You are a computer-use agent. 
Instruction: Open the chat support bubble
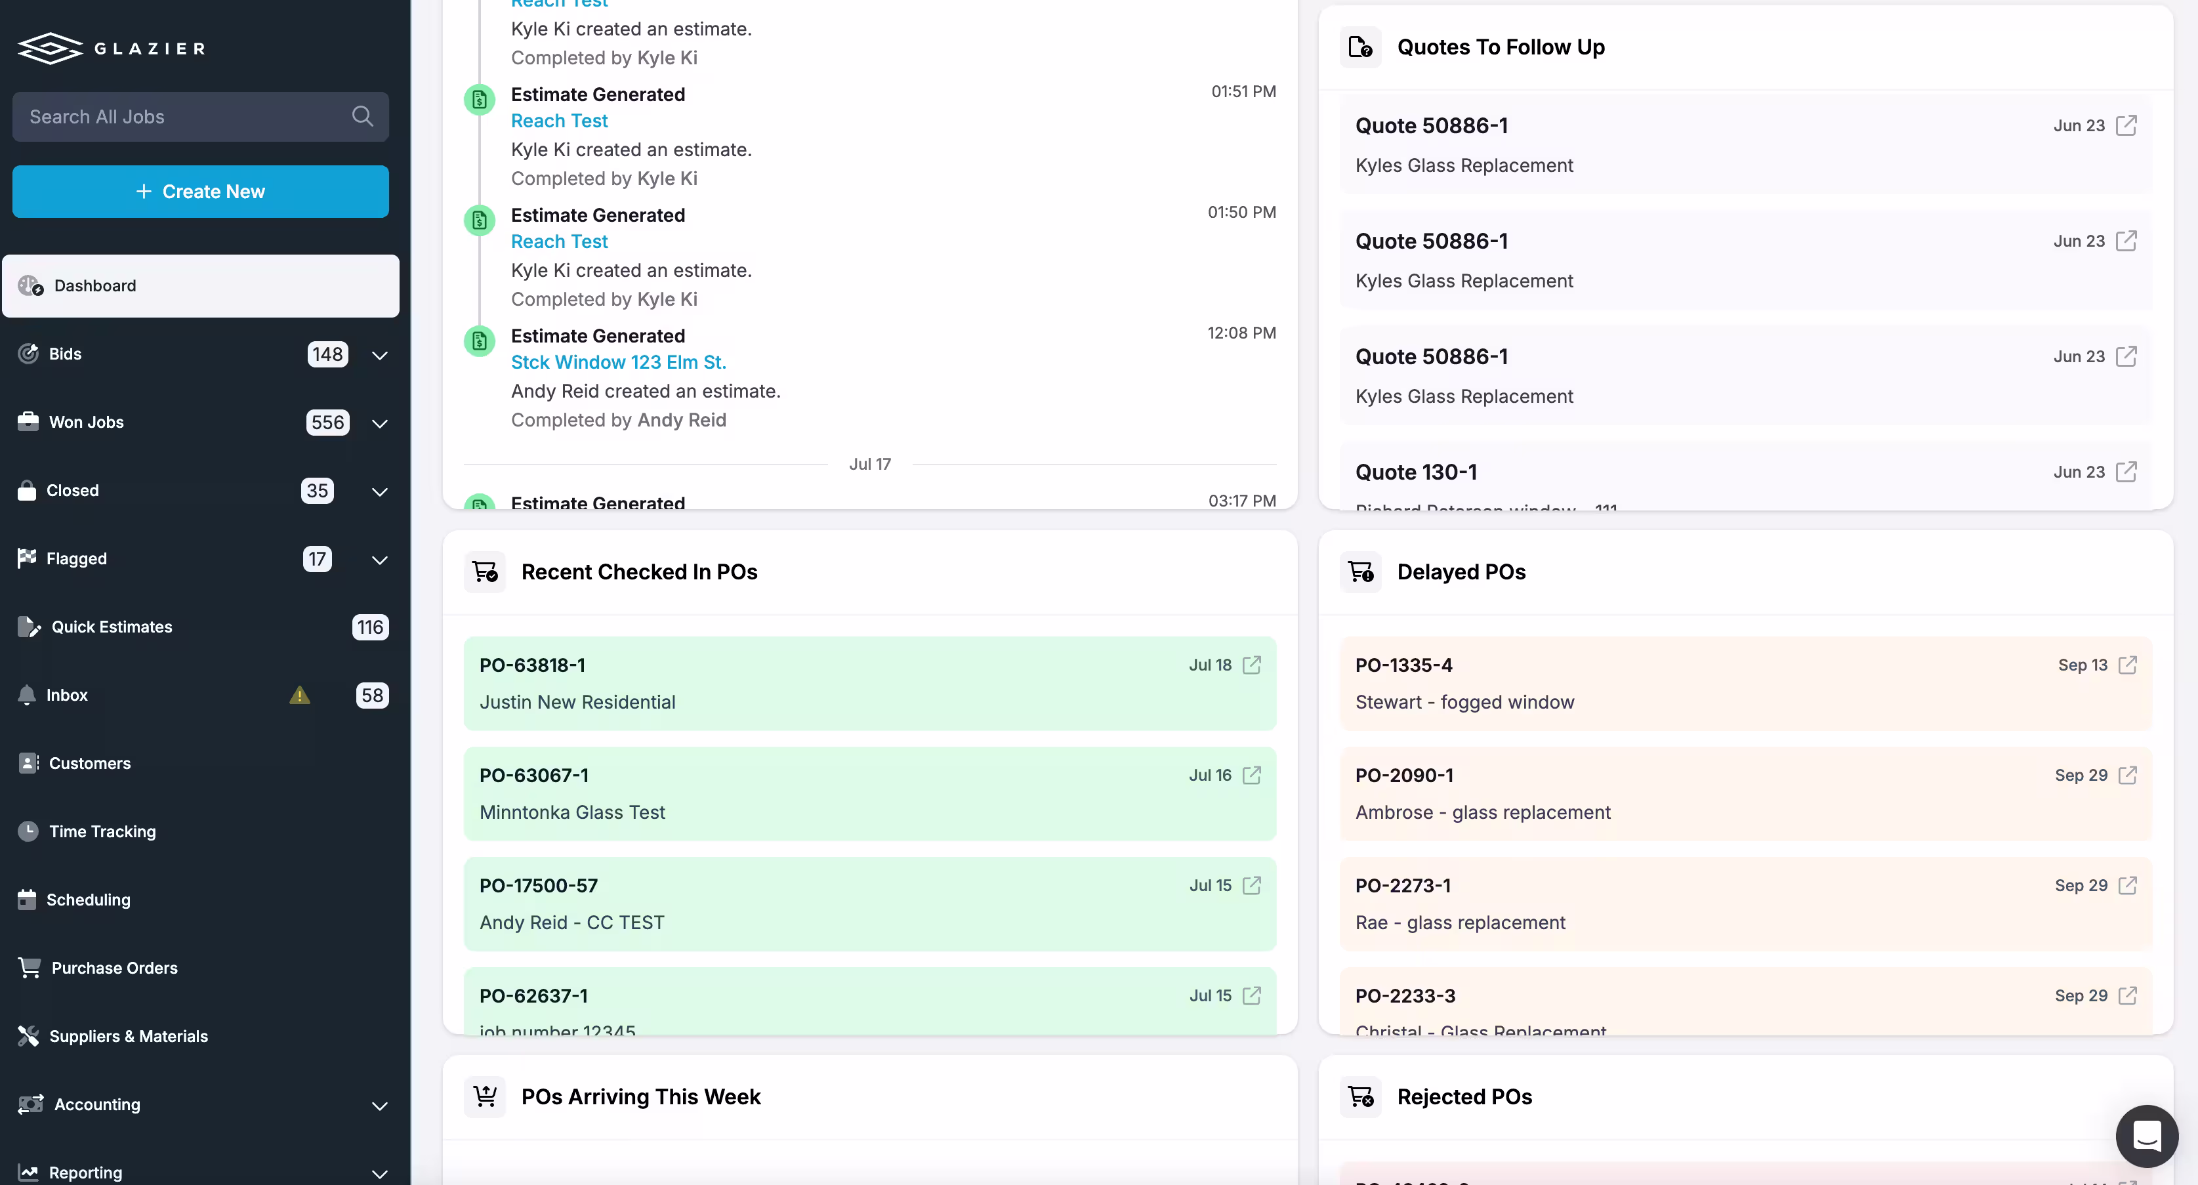point(2146,1136)
